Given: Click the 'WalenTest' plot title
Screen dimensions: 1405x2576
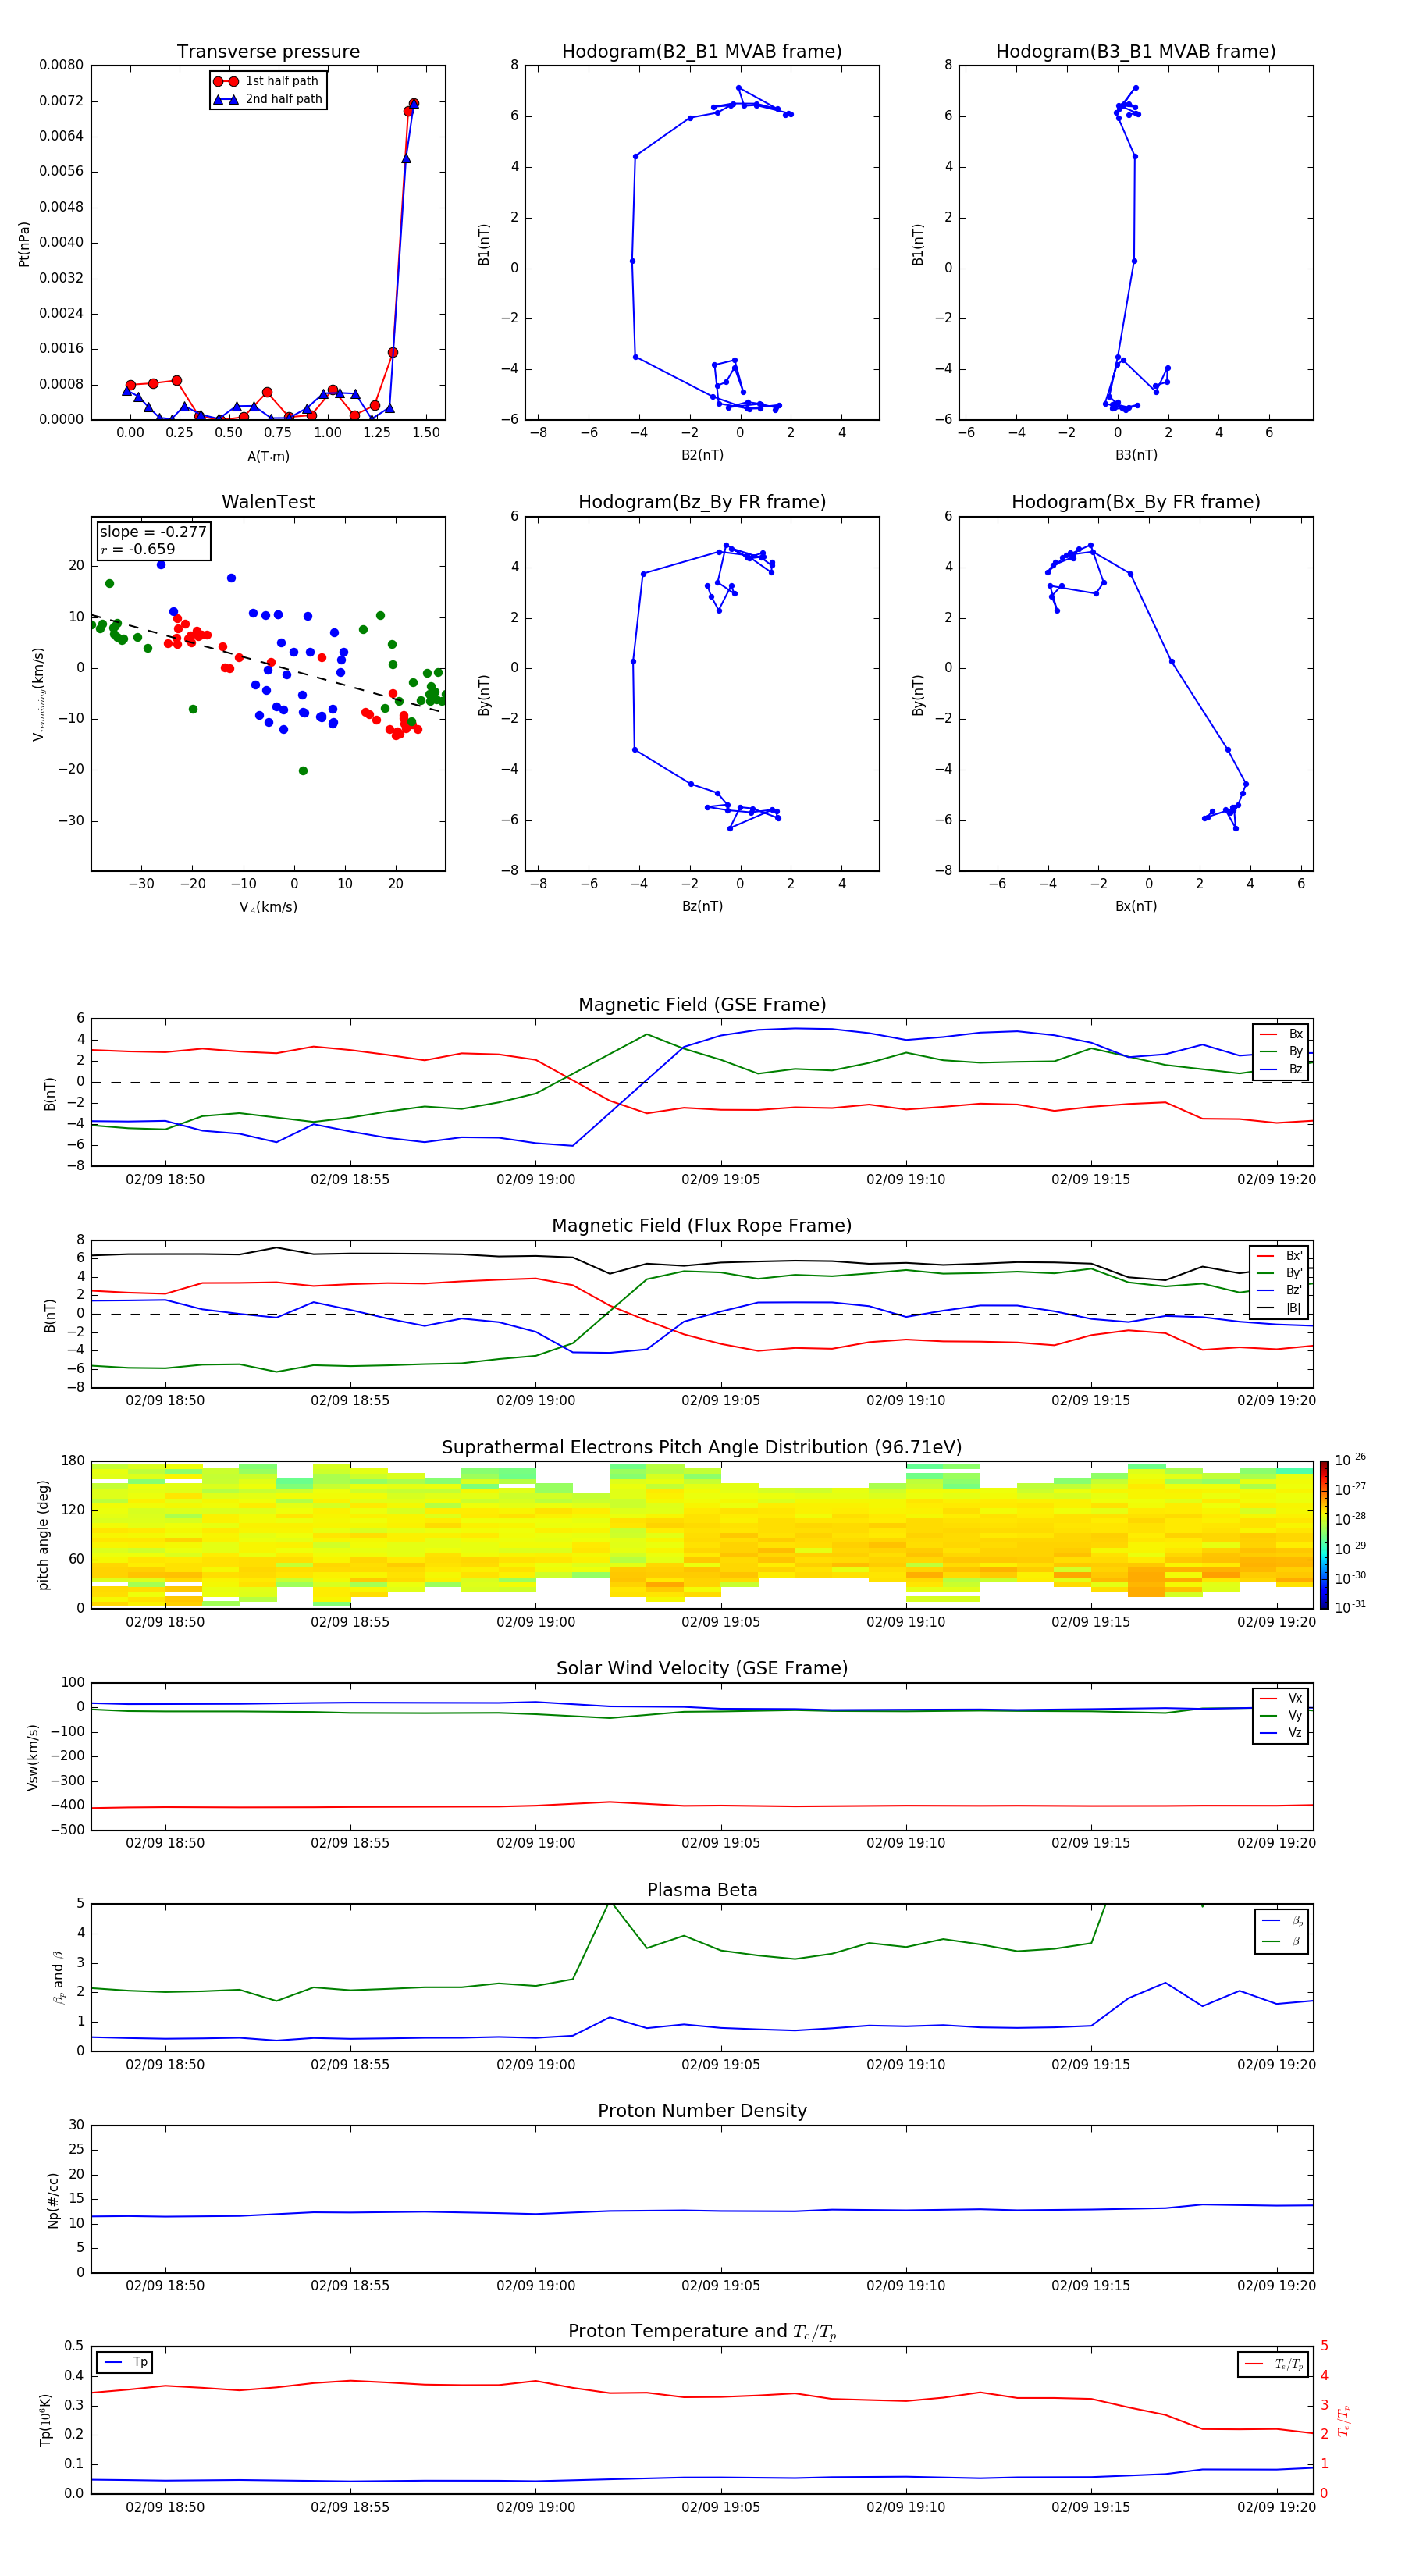Looking at the screenshot, I should pos(268,502).
